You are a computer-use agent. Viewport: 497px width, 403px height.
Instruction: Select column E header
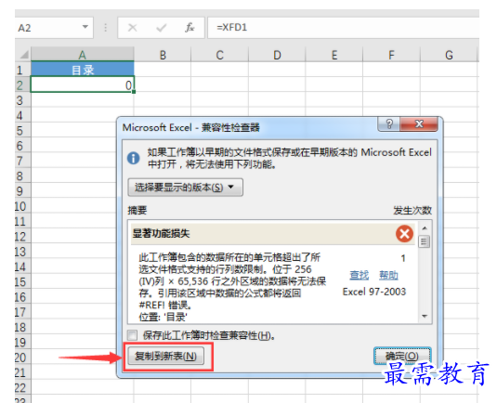pyautogui.click(x=334, y=55)
